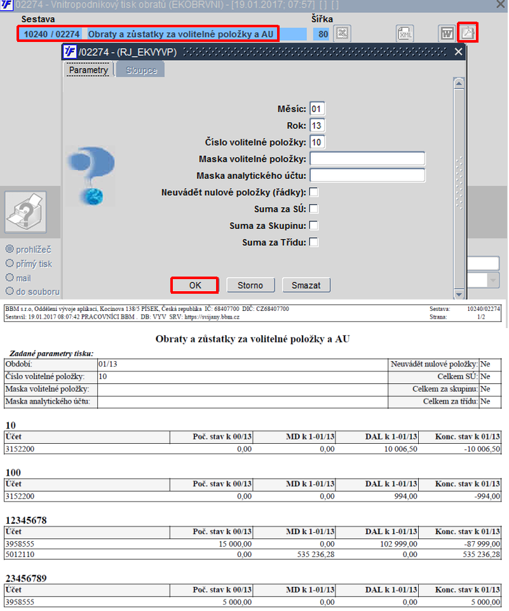Viewport: 509px width, 611px height.
Task: Click the large printer preview icon
Action: pos(25,212)
